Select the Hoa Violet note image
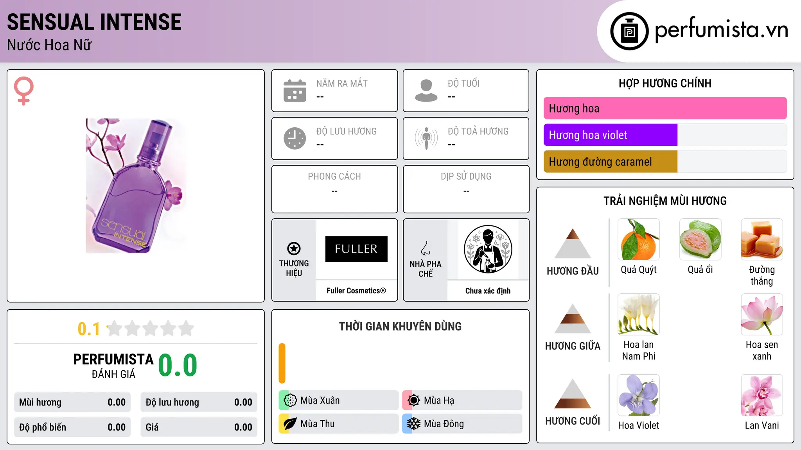 [x=639, y=395]
